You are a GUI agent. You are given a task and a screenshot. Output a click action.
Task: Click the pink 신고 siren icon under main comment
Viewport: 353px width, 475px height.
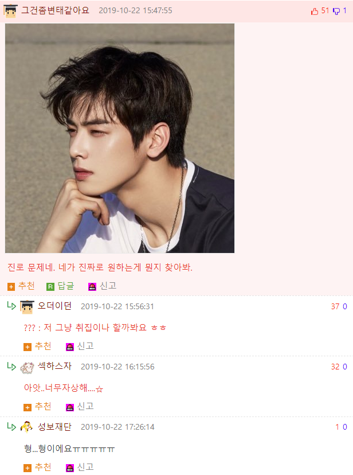coord(92,287)
